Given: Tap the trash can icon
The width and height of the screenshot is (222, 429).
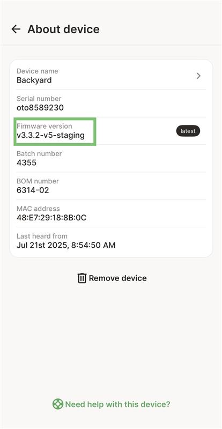Looking at the screenshot, I should [82, 278].
